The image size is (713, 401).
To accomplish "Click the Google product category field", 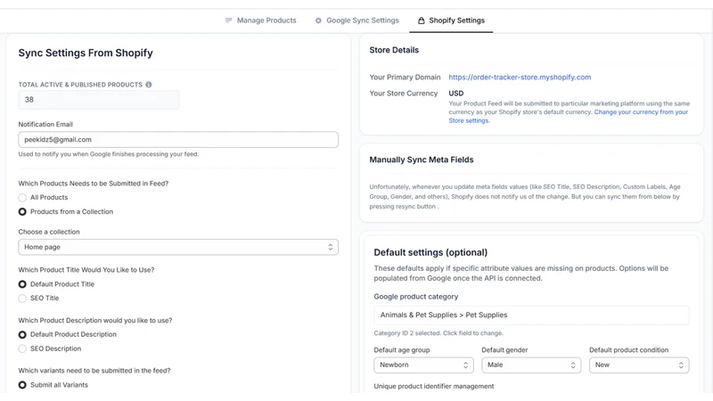I will [x=531, y=315].
